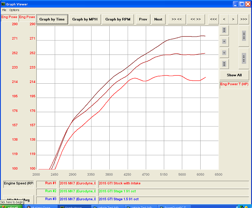252x208 pixels.
Task: Open the File menu
Action: click(4, 10)
